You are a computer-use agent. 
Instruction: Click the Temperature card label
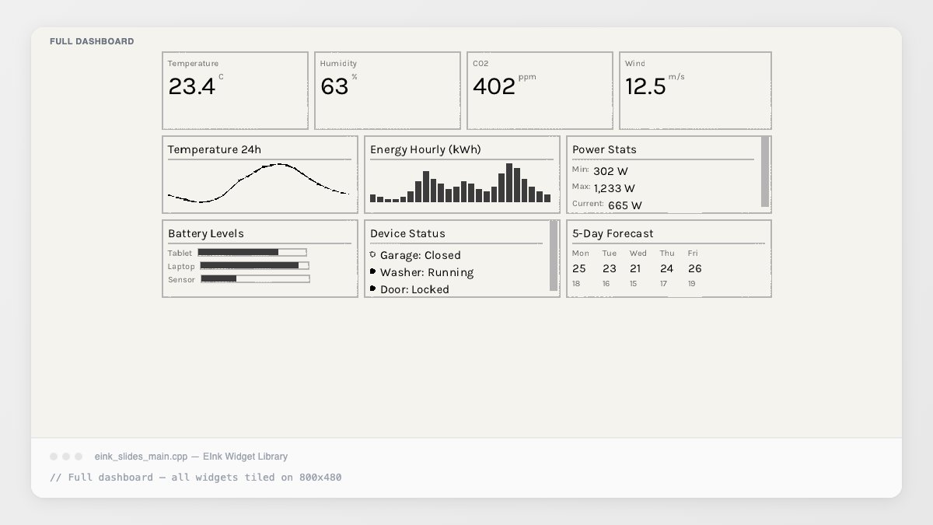coord(193,64)
